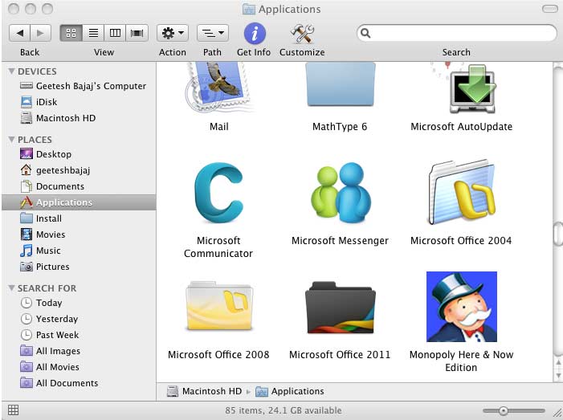Show the All Images smart search
Image resolution: width=563 pixels, height=420 pixels.
tap(51, 351)
